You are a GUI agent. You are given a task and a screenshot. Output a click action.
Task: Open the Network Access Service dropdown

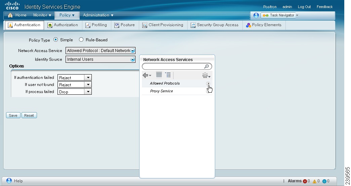point(132,50)
